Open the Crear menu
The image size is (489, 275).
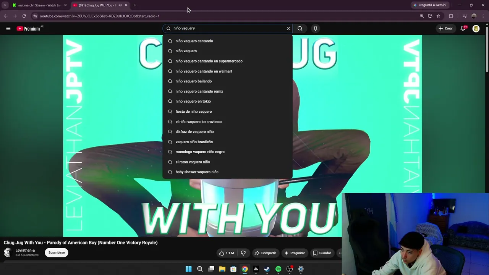click(x=445, y=28)
